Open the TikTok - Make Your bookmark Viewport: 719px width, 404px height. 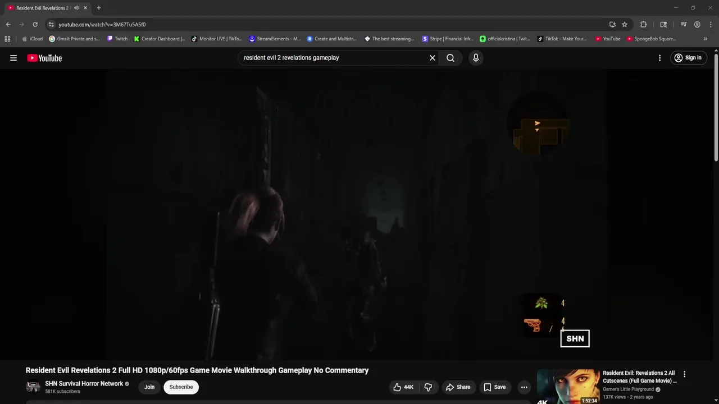coord(562,39)
